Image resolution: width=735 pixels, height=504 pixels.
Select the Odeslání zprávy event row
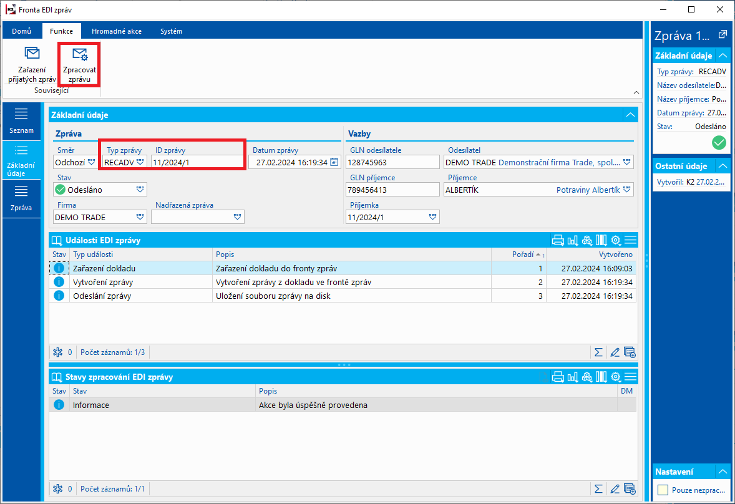(x=343, y=296)
